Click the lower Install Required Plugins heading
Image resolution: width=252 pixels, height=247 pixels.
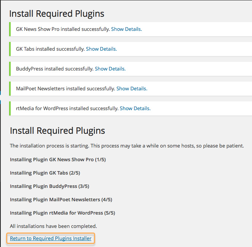pyautogui.click(x=57, y=131)
